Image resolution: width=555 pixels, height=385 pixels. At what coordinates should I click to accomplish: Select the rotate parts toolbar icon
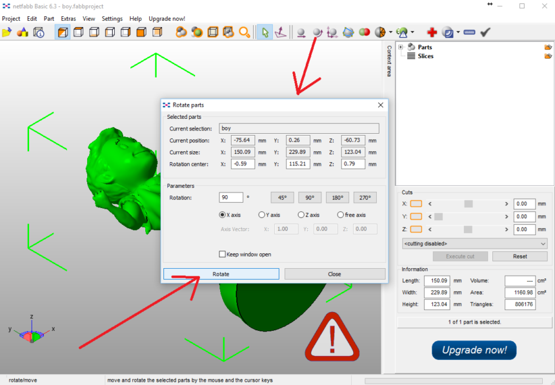pyautogui.click(x=318, y=32)
